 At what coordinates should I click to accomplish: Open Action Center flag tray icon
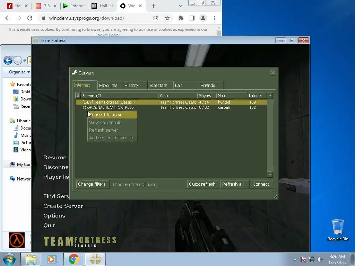(x=303, y=259)
